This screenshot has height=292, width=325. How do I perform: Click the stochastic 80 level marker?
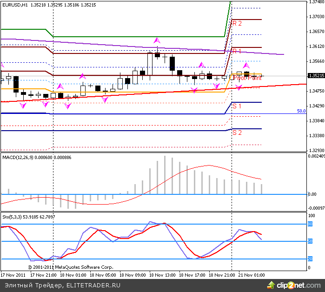[310, 224]
